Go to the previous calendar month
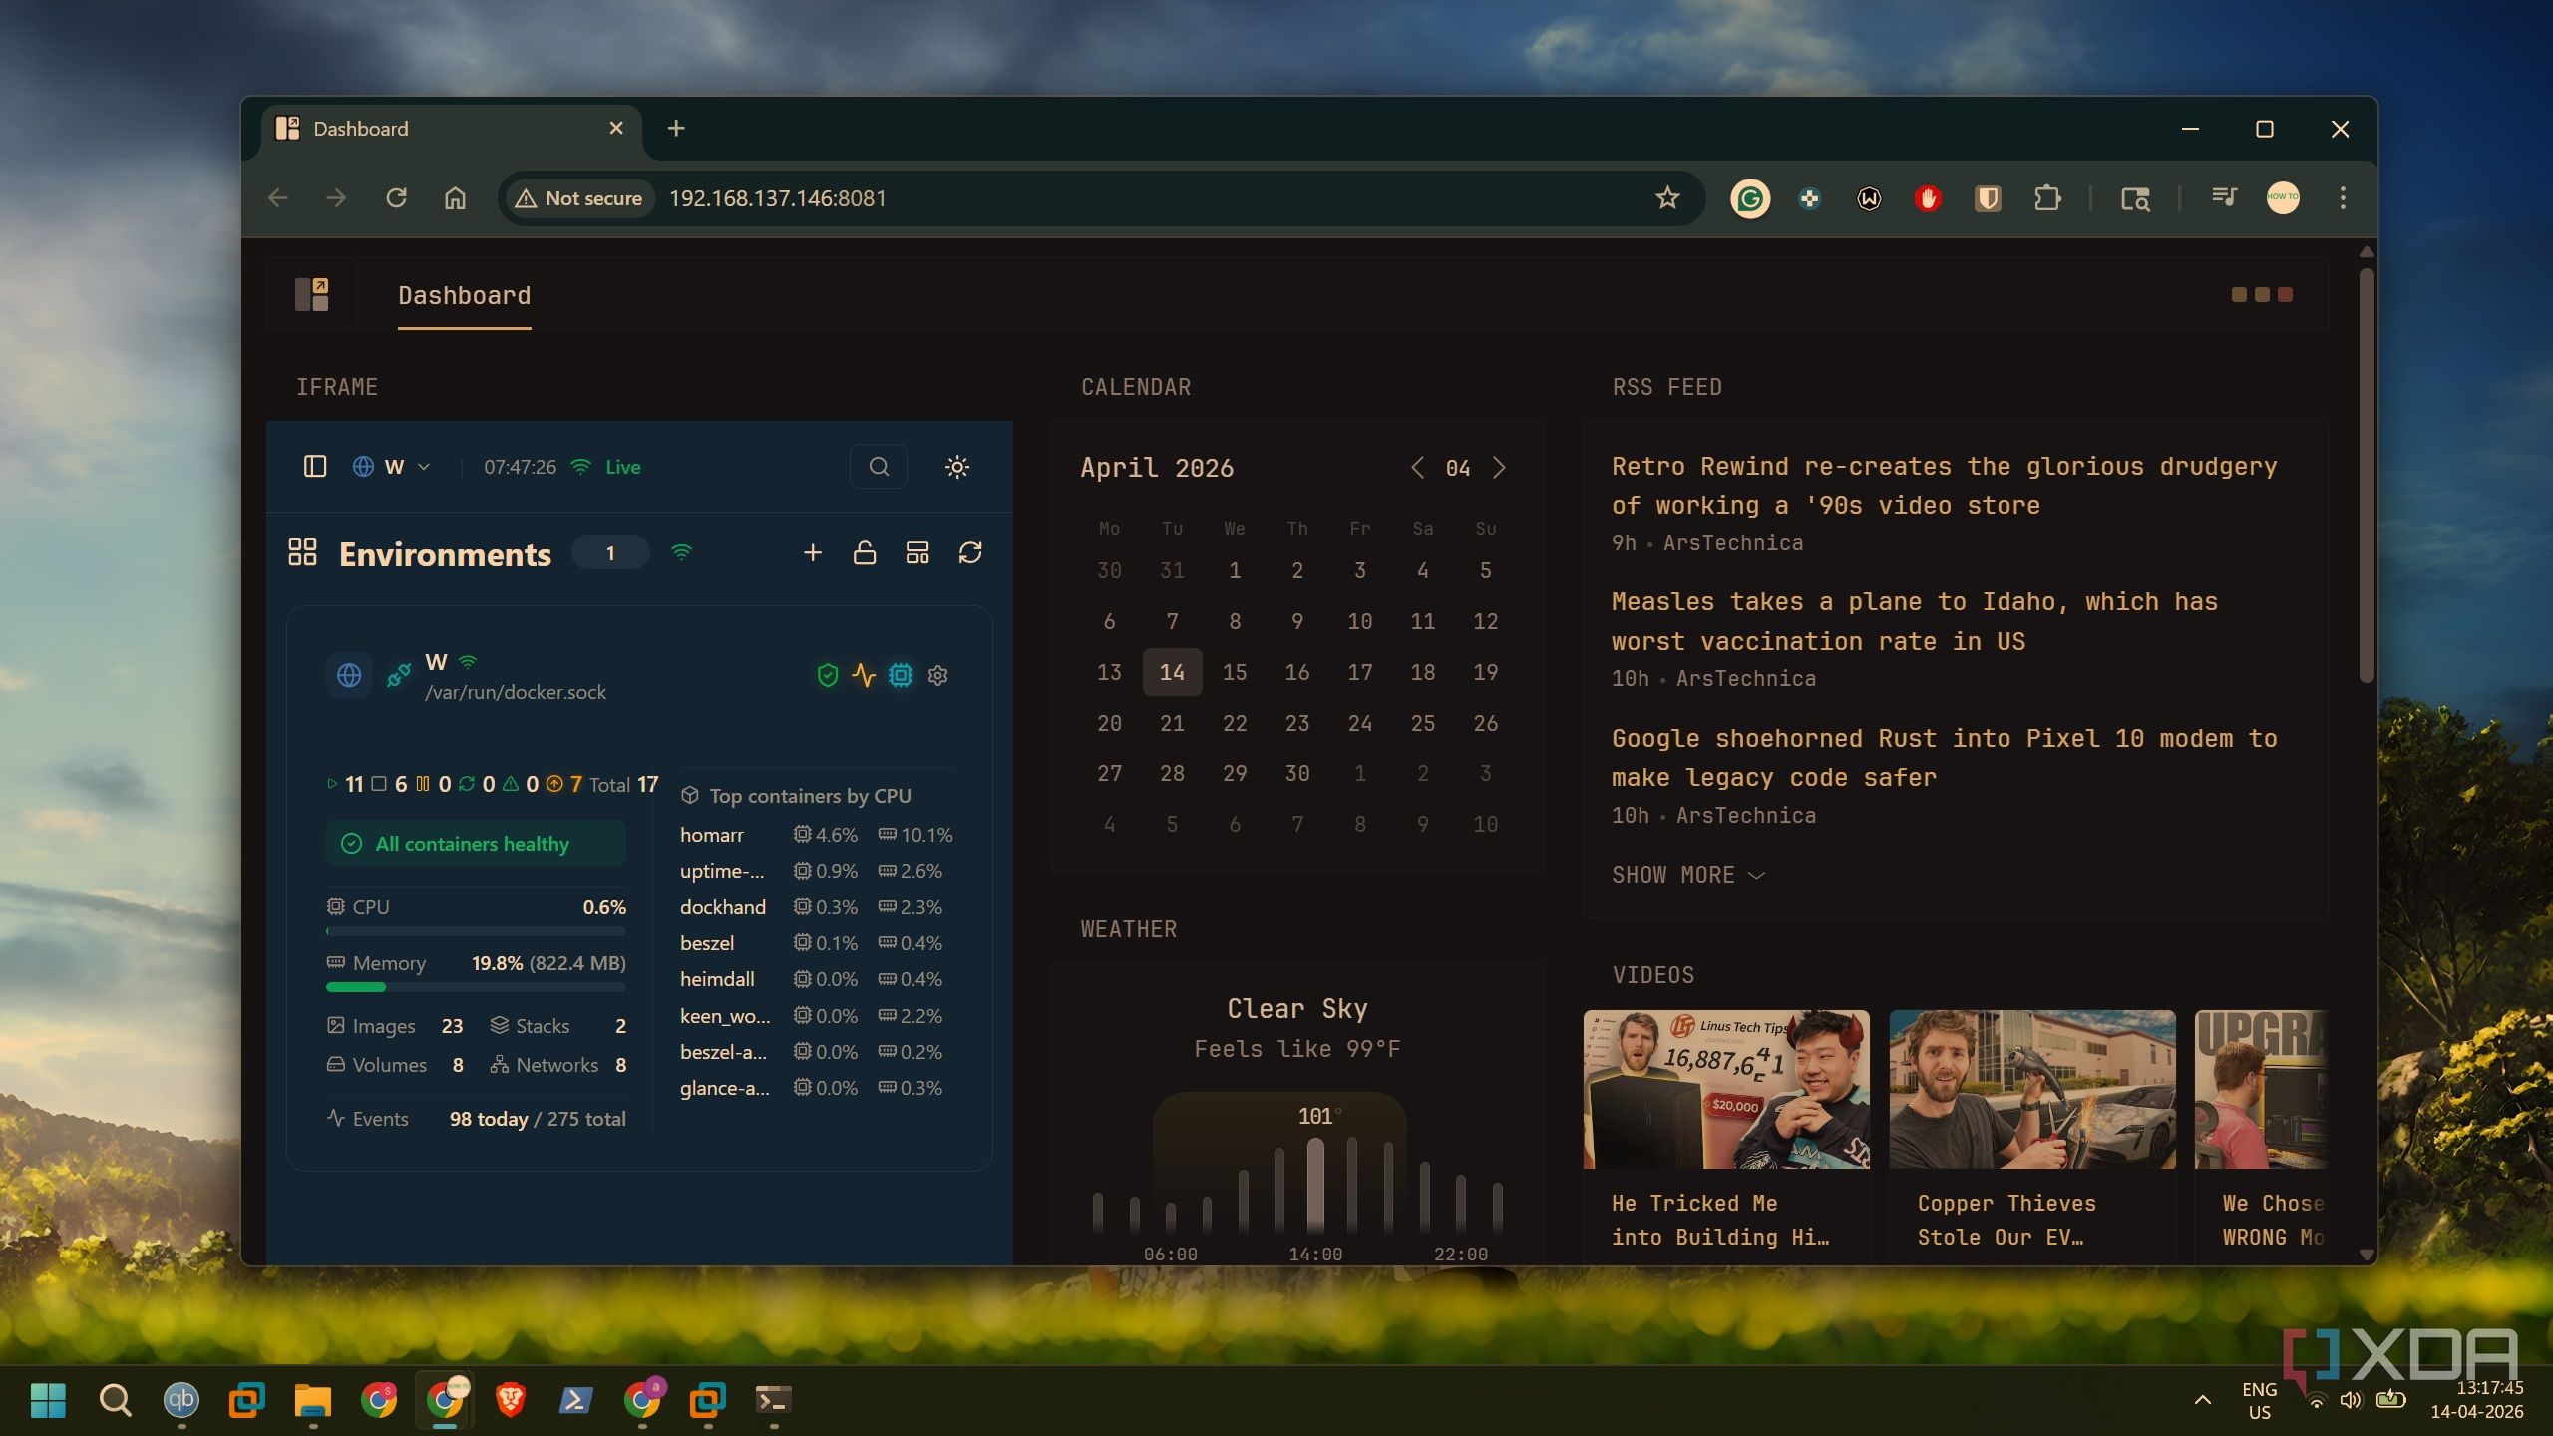The width and height of the screenshot is (2553, 1436). [1417, 467]
